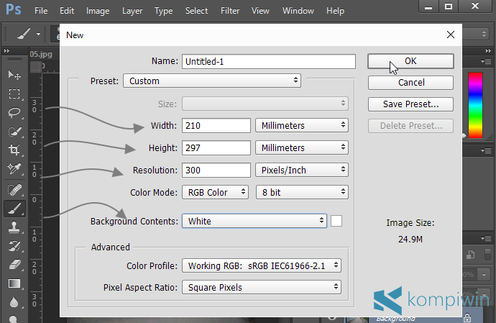Open the Color Mode RGB Color dropdown
496x323 pixels.
215,192
